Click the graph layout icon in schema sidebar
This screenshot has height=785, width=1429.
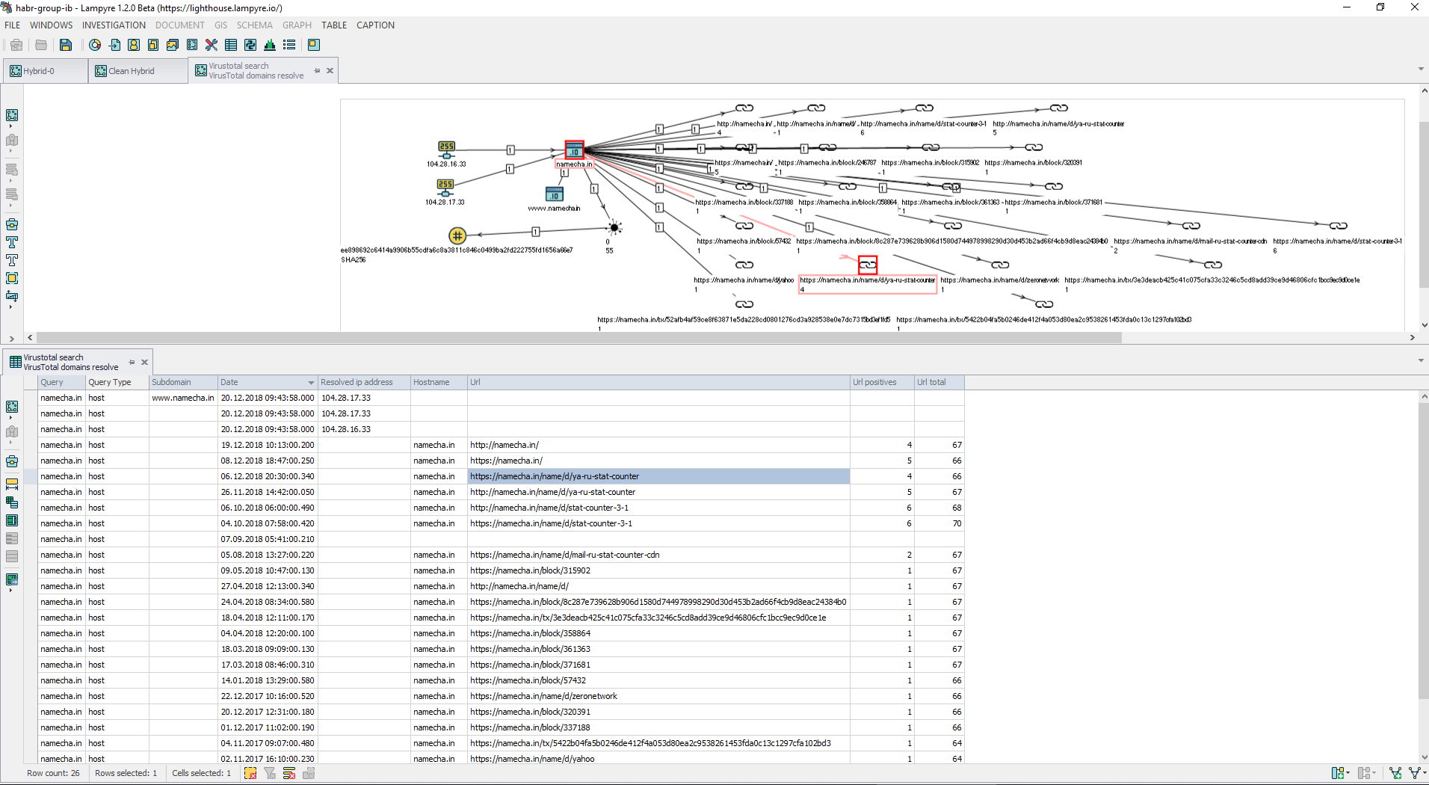click(x=12, y=115)
